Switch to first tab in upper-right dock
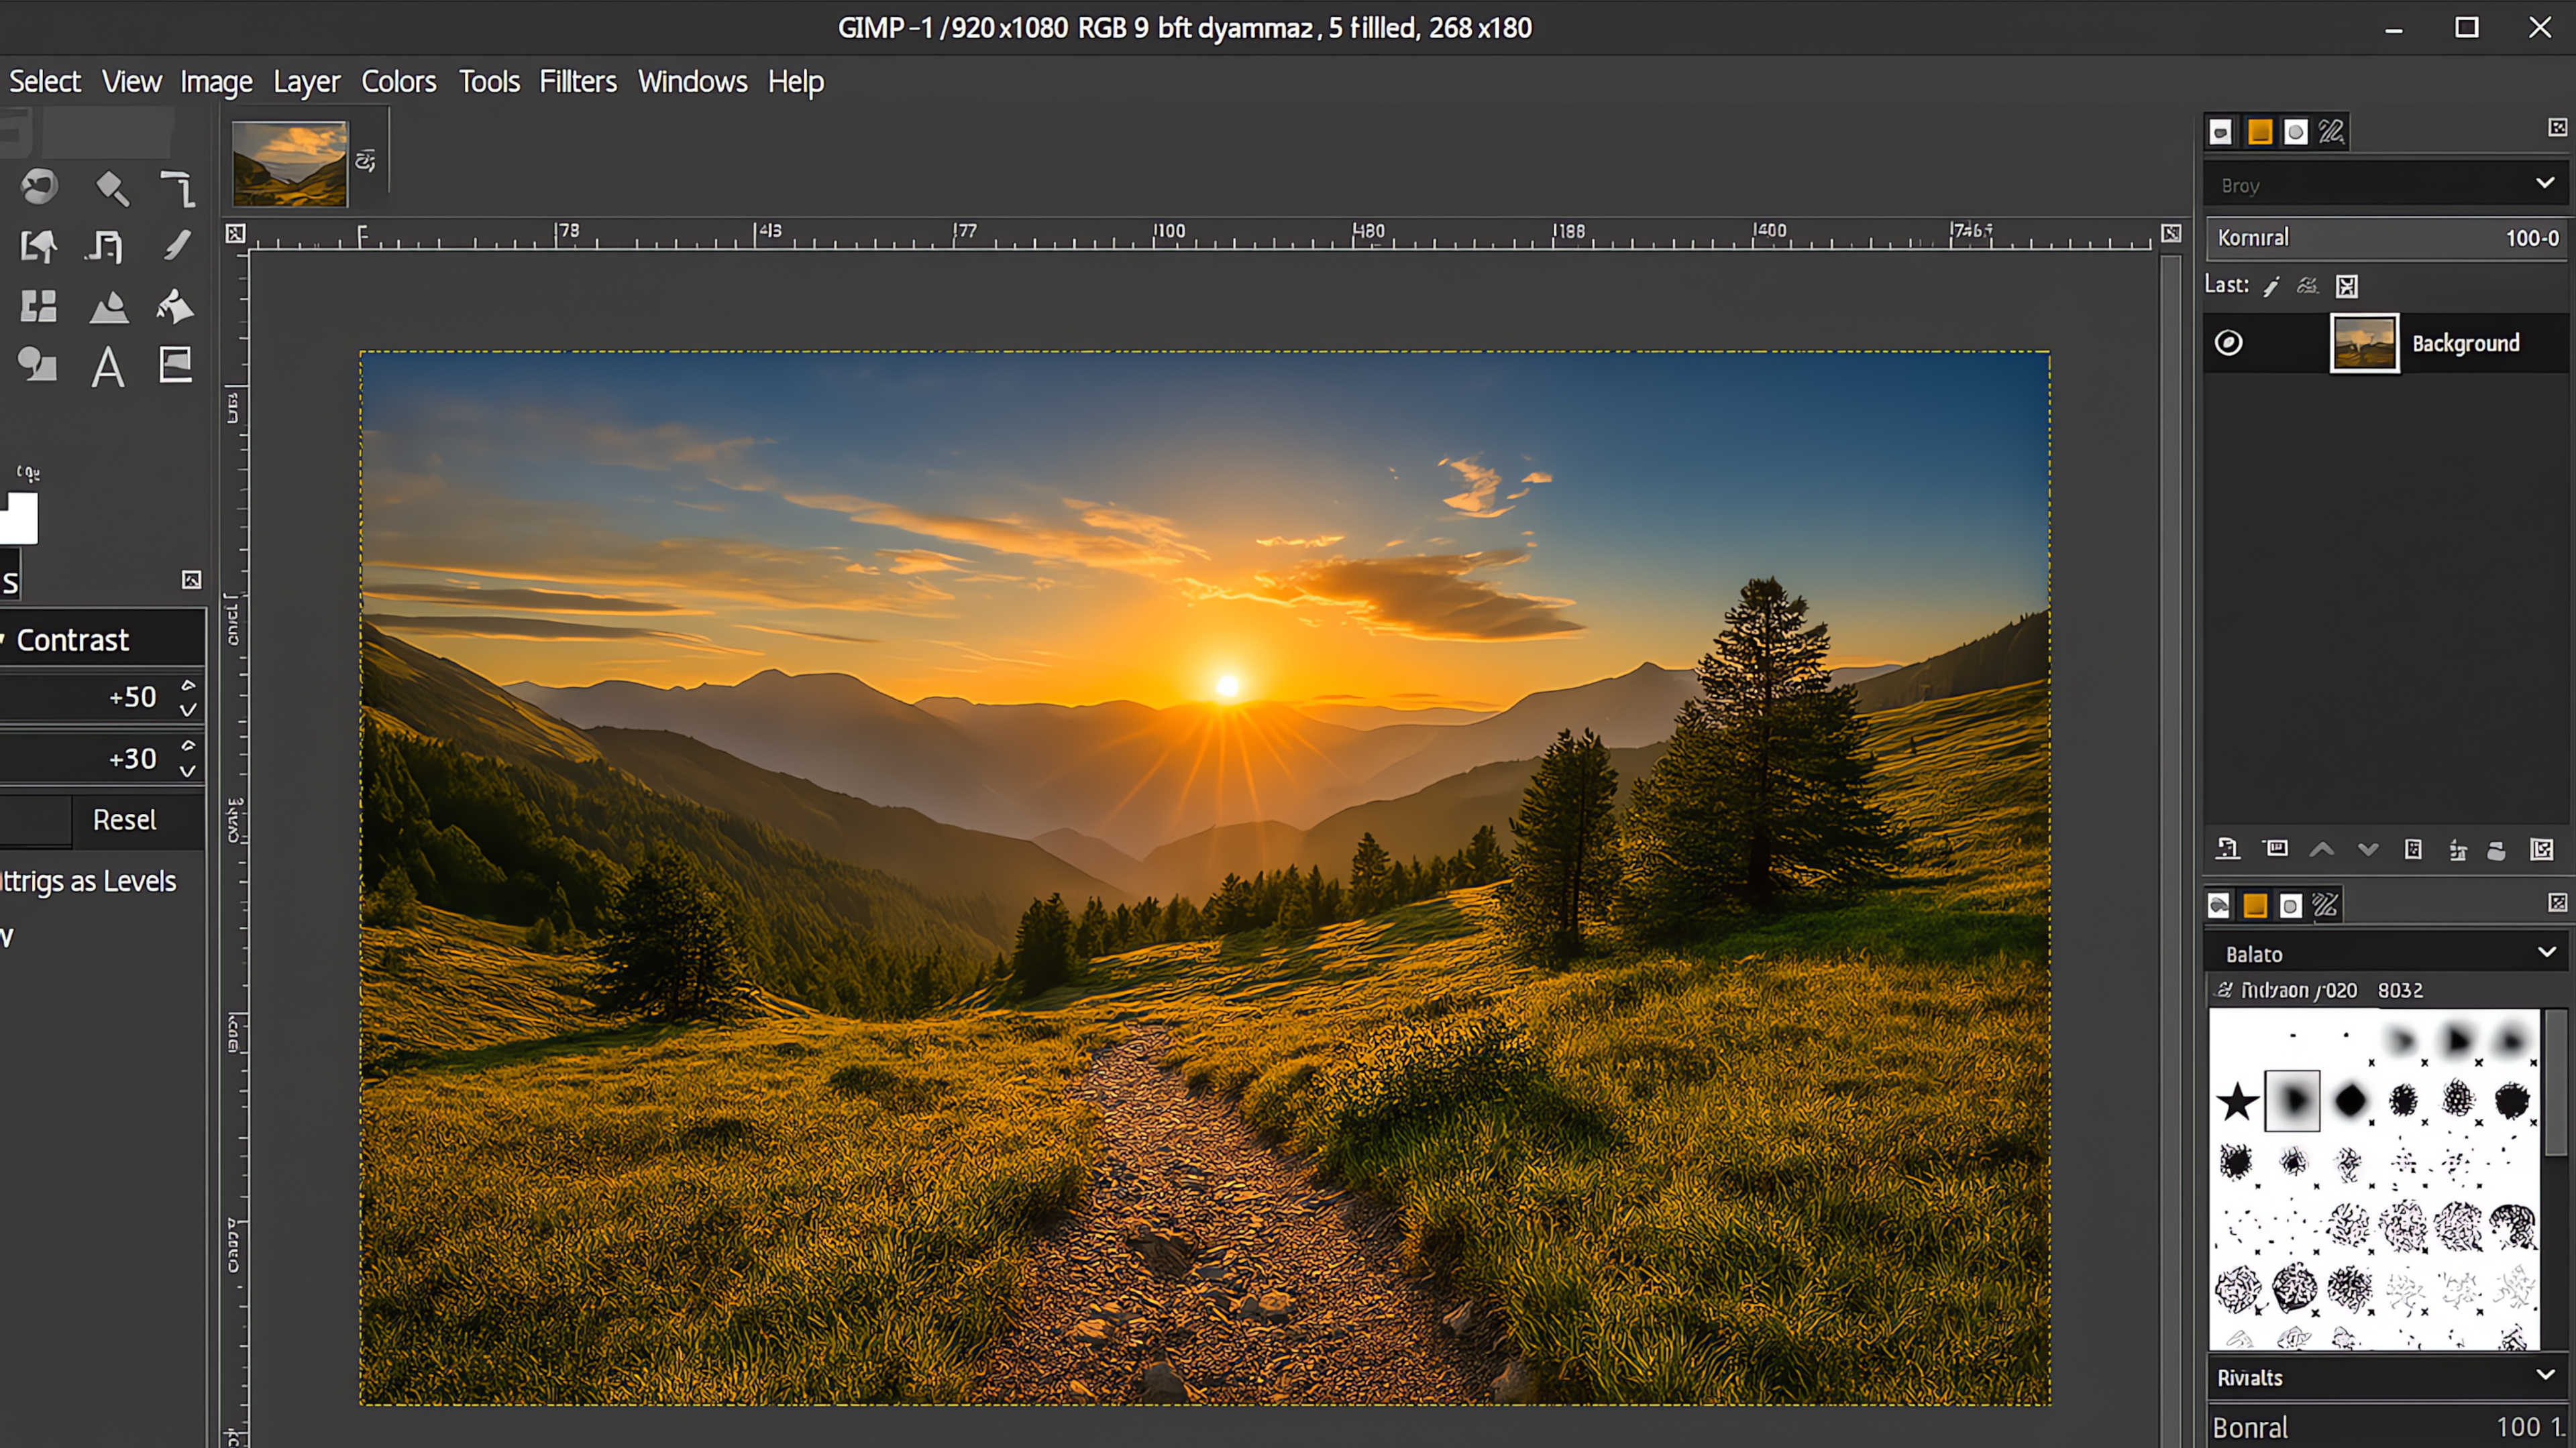2576x1448 pixels. point(2221,132)
